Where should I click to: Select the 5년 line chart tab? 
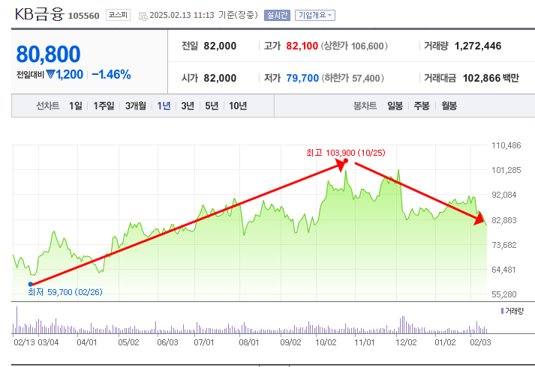212,106
